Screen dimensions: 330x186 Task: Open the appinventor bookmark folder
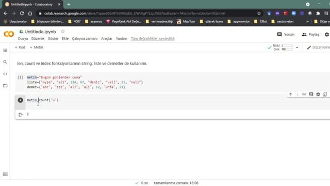238,22
